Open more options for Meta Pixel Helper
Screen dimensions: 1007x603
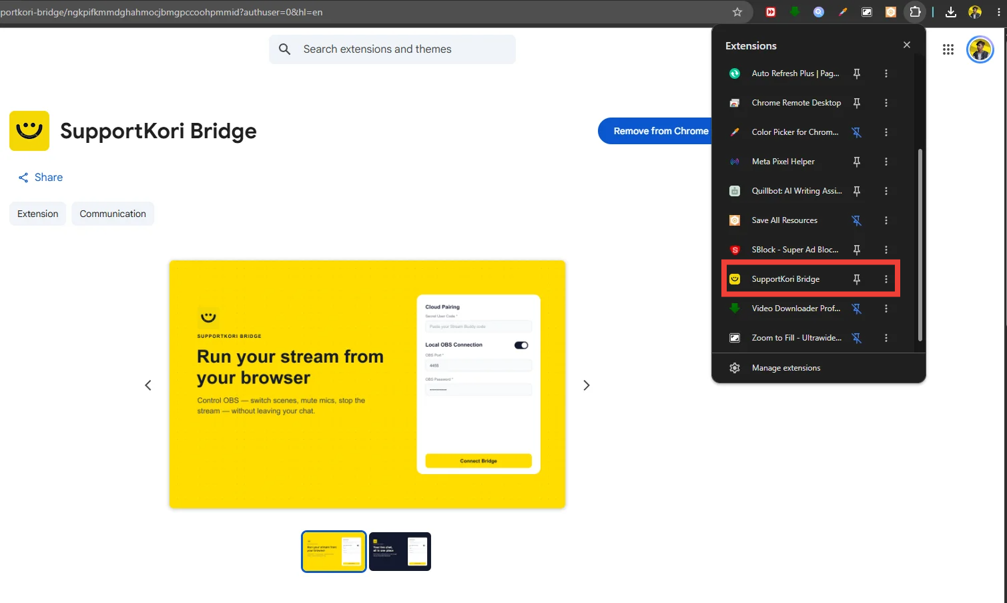[886, 162]
